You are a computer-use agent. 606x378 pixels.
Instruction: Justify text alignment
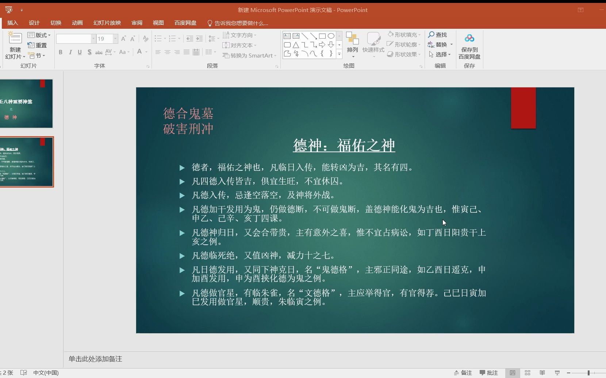click(186, 52)
